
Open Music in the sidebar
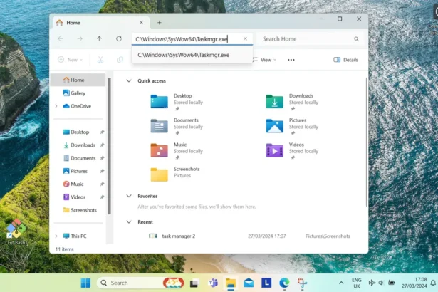[x=73, y=184]
